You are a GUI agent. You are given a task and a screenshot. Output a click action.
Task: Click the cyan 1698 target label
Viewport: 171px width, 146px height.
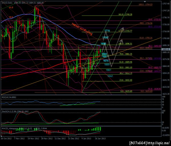(103, 44)
